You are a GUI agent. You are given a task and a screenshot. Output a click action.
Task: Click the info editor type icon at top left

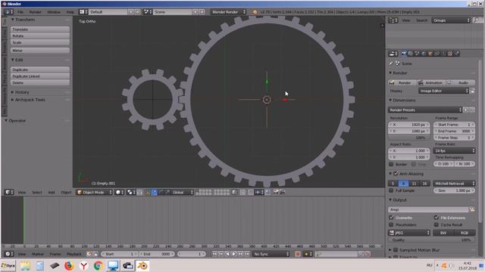pyautogui.click(x=9, y=12)
